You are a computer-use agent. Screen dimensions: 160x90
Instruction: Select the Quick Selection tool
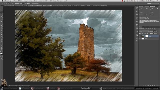click(1, 15)
